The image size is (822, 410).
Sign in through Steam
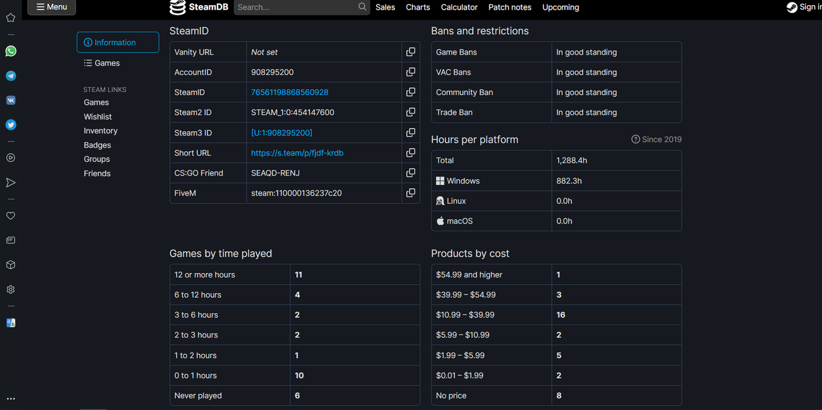[x=804, y=7]
